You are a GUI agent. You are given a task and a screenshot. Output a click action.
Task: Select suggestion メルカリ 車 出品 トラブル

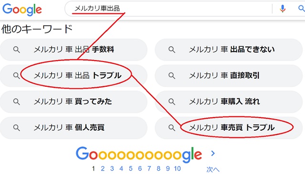point(74,75)
